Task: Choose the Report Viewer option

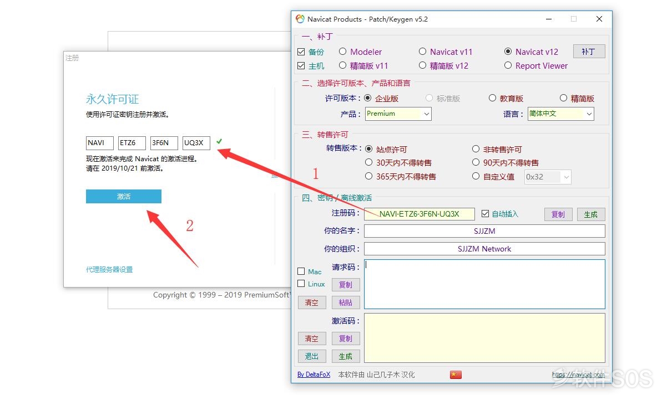Action: (x=508, y=65)
